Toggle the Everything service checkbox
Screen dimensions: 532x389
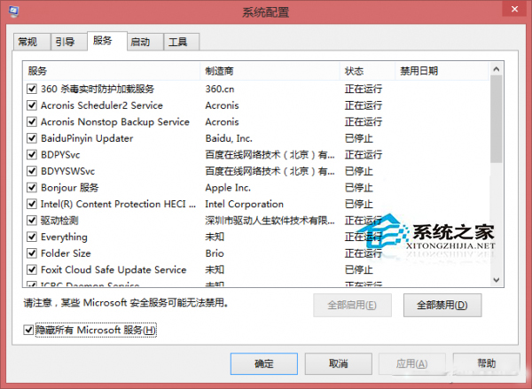32,237
